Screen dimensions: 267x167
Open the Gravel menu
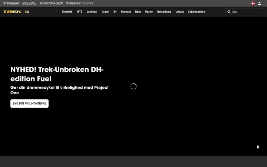pos(105,12)
